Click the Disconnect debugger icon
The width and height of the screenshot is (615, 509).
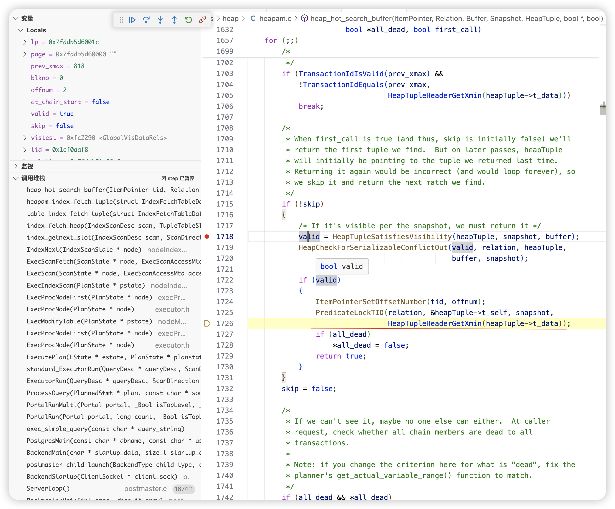pyautogui.click(x=202, y=20)
